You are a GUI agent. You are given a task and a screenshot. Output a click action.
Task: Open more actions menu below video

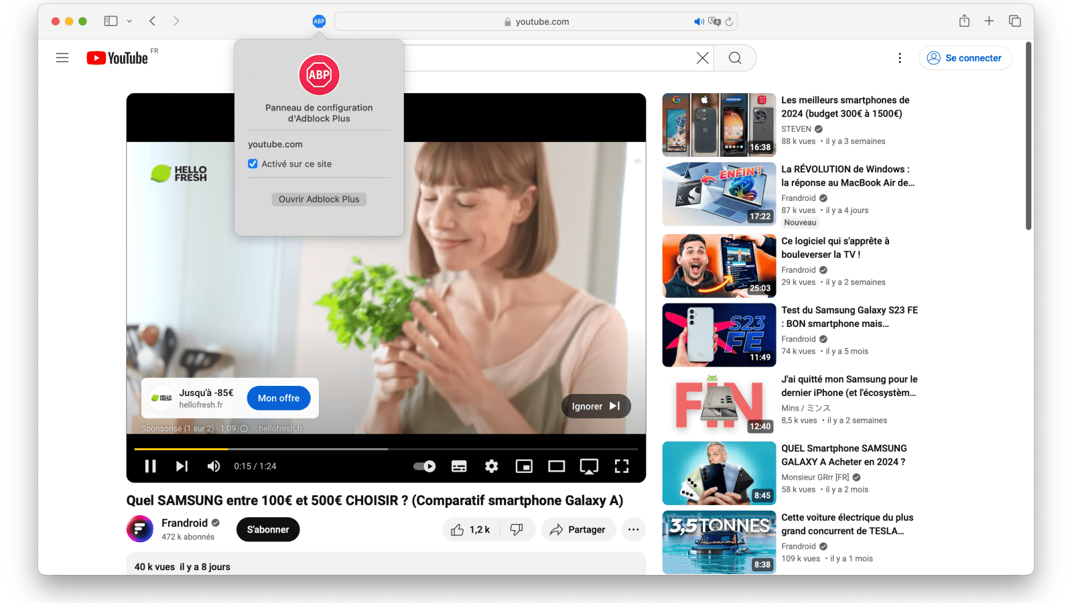point(633,530)
